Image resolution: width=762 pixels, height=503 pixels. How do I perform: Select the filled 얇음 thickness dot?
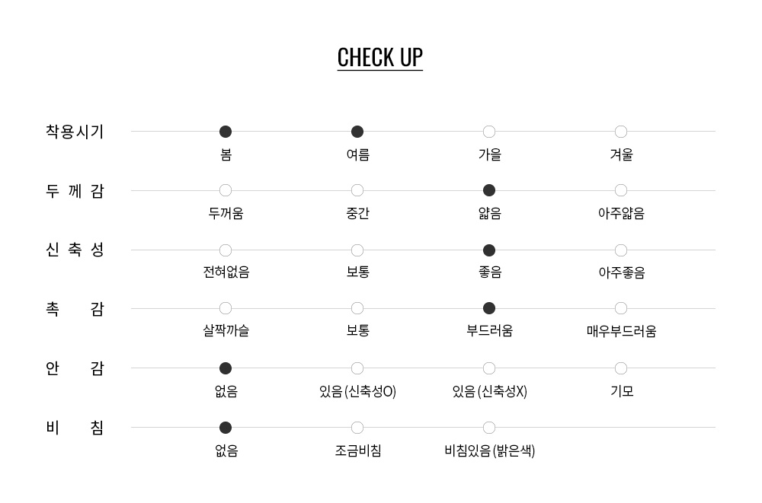pos(489,190)
